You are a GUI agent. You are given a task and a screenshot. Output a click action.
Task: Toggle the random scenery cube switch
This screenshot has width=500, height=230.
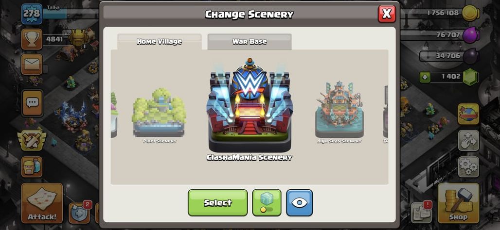pyautogui.click(x=267, y=203)
